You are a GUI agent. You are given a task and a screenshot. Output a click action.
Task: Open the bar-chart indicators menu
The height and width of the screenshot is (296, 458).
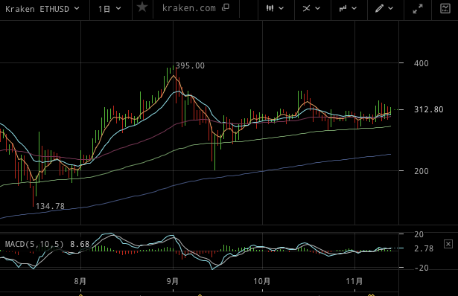(x=348, y=8)
